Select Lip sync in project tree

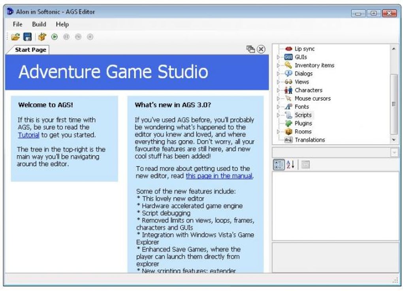pyautogui.click(x=305, y=49)
